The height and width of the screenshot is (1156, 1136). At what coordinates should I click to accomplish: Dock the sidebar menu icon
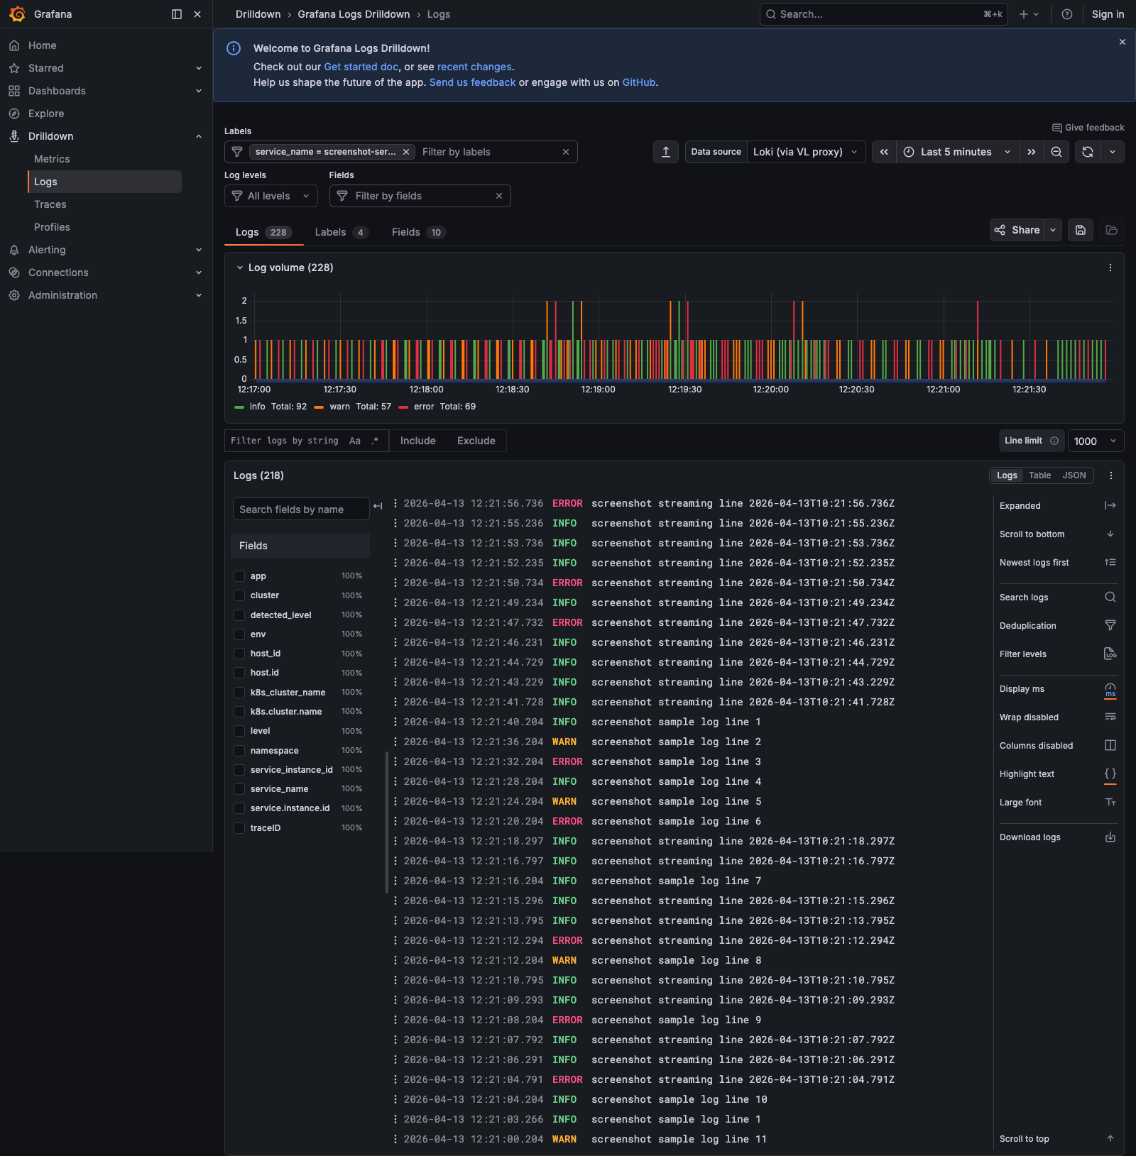177,14
